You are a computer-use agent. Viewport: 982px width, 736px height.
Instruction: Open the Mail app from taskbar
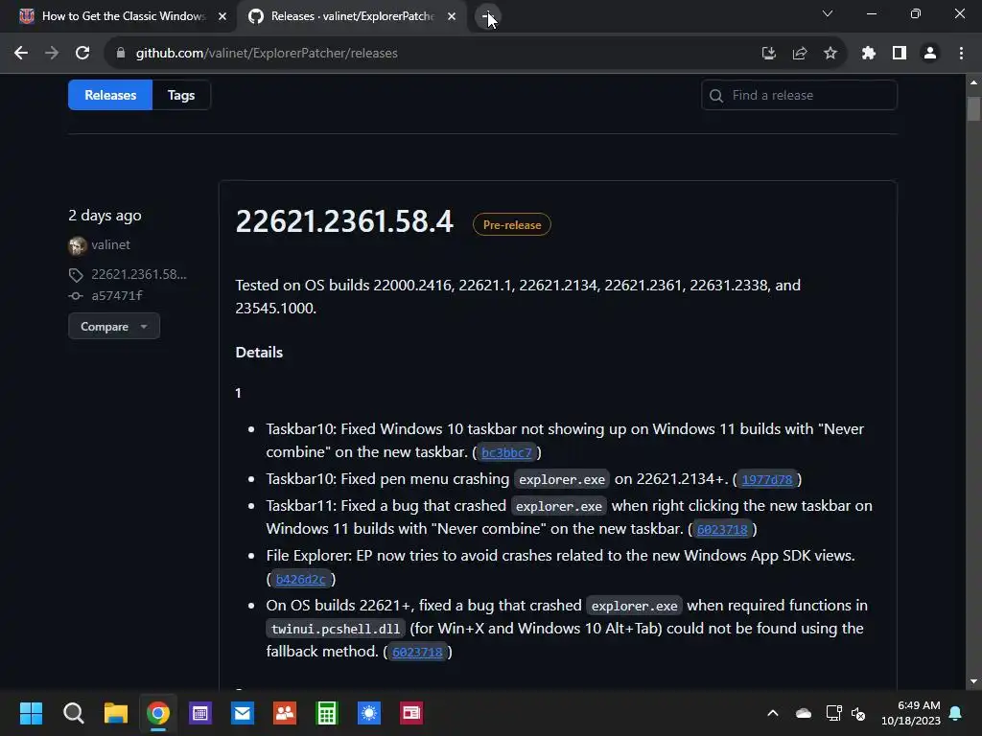click(243, 713)
